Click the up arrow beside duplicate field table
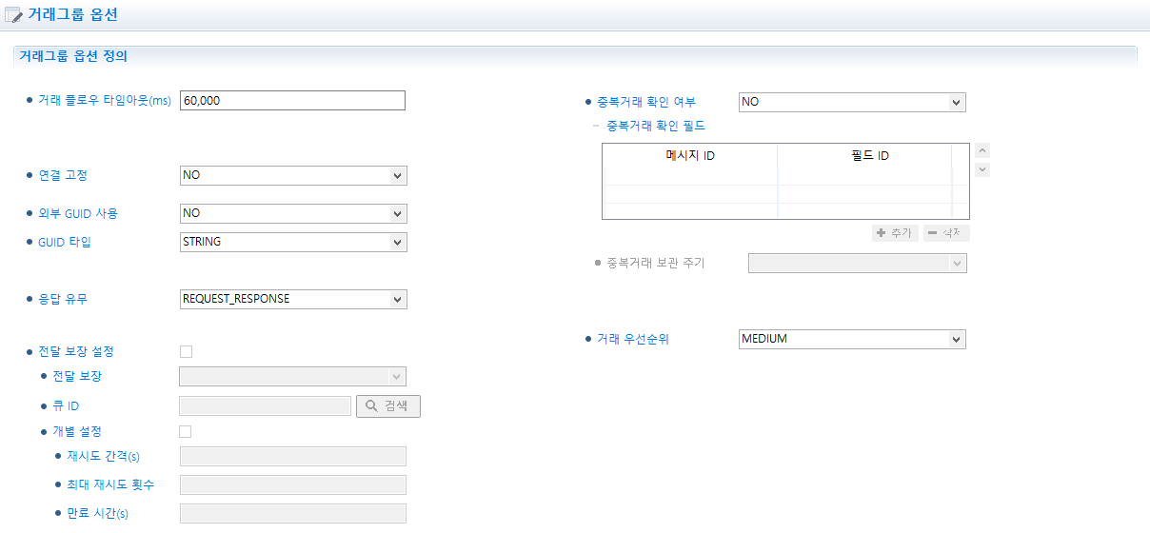 (x=983, y=150)
